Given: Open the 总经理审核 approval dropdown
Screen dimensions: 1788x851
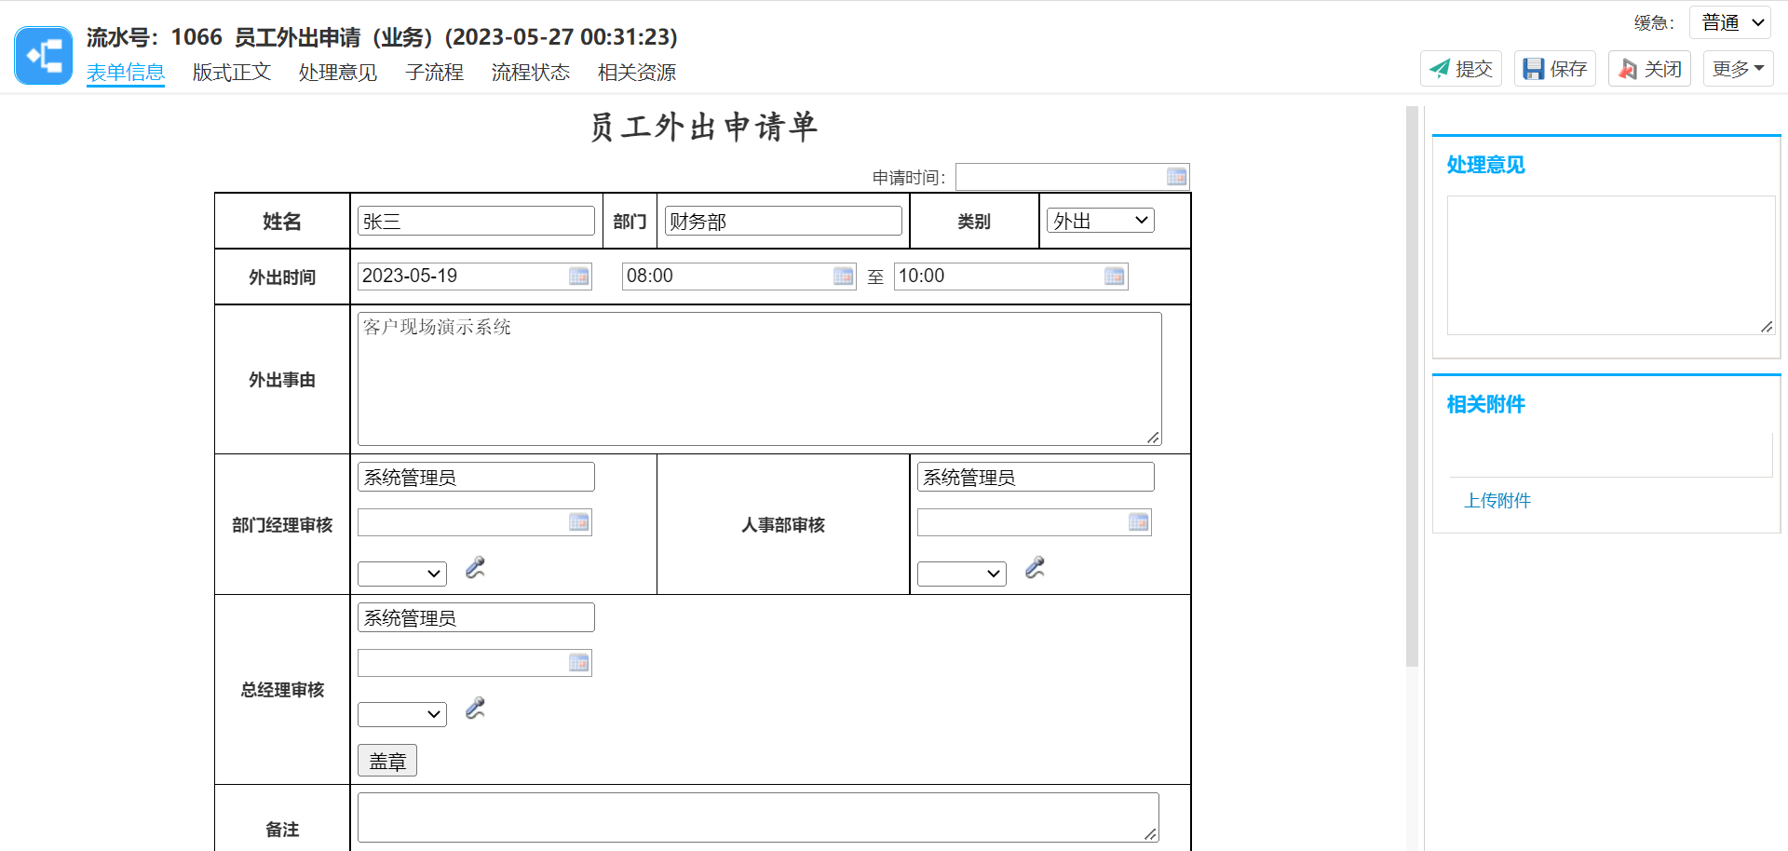Looking at the screenshot, I should (x=402, y=714).
